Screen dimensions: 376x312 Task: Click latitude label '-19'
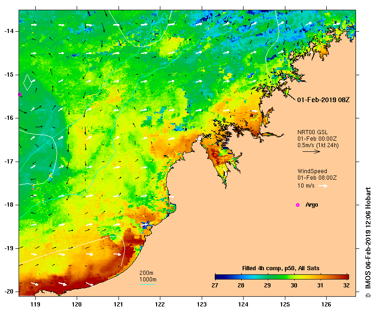coord(9,248)
